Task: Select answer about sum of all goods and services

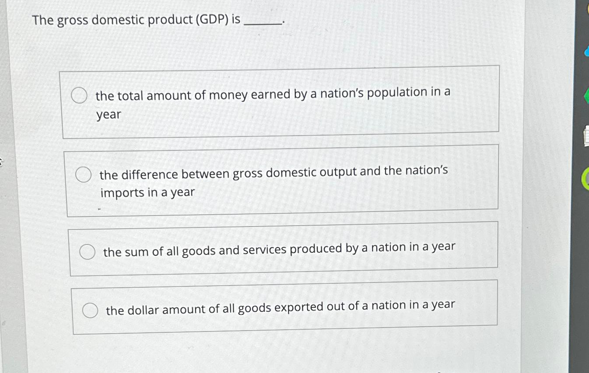Action: [88, 251]
